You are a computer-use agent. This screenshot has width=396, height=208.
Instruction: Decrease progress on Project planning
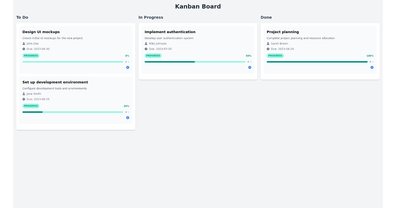tap(373, 62)
